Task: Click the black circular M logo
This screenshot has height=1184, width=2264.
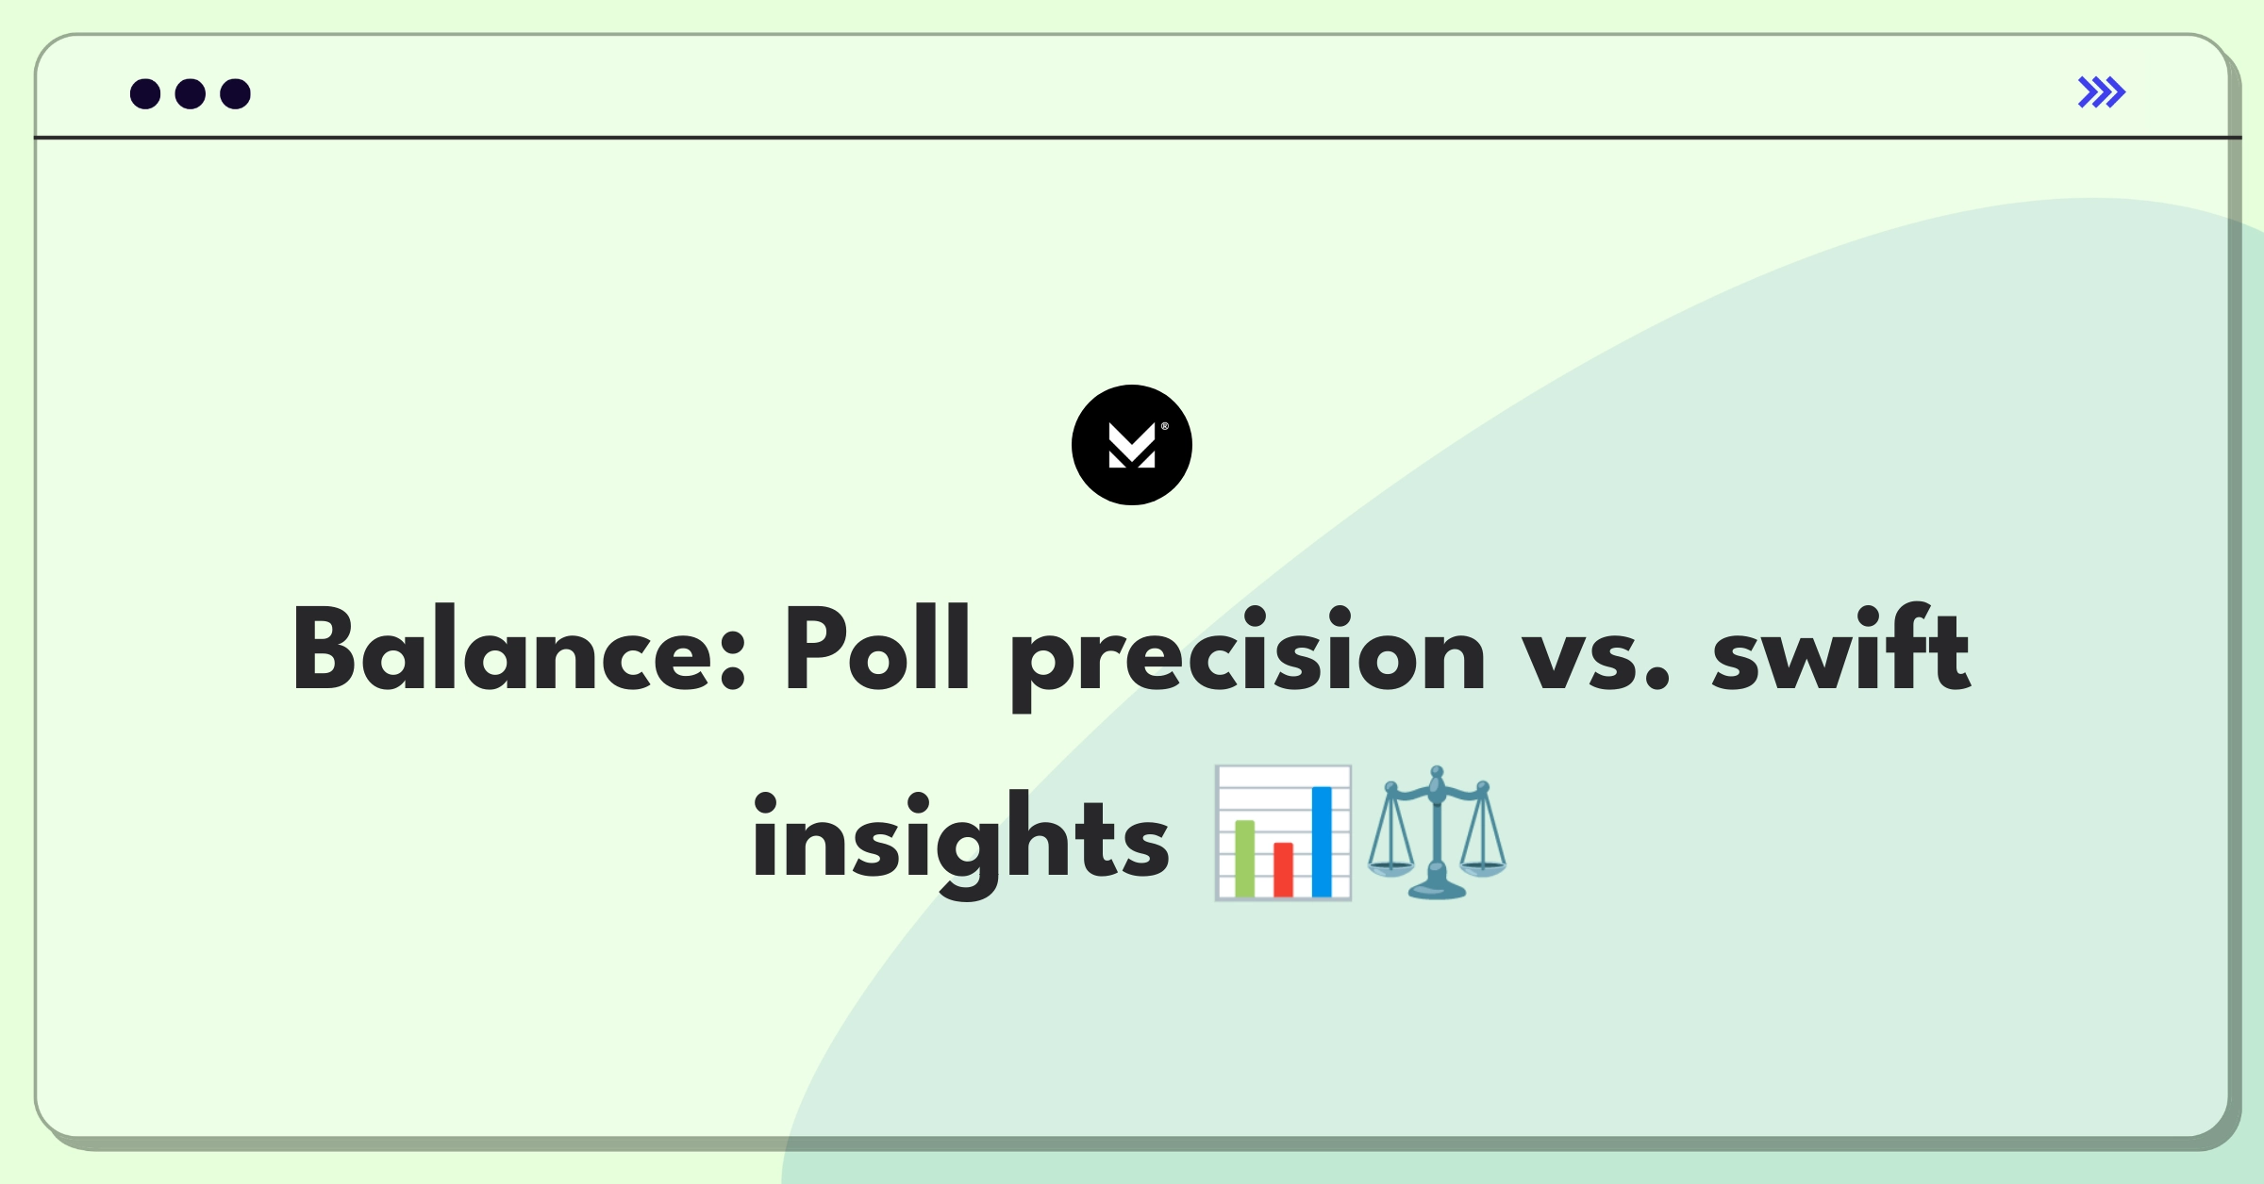Action: point(1132,445)
